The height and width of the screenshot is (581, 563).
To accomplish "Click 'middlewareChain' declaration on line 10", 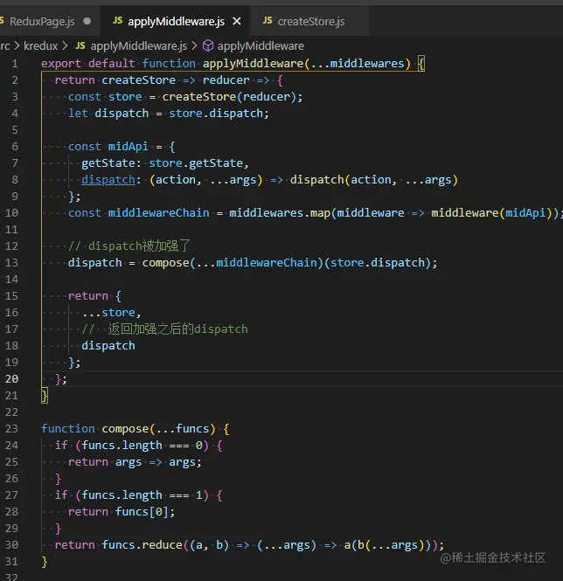I will (x=158, y=213).
